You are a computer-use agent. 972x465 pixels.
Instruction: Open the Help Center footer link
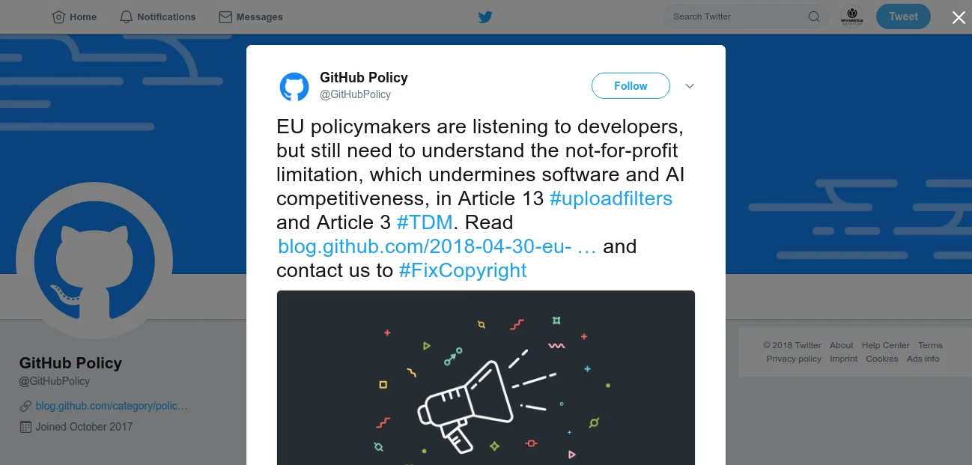885,345
